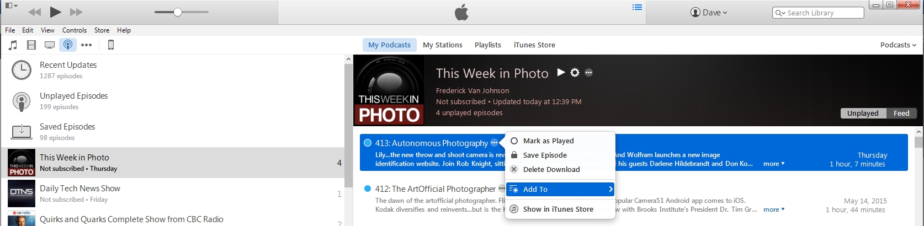Viewport: 924px width, 226px height.
Task: Switch to the Music library
Action: click(13, 45)
